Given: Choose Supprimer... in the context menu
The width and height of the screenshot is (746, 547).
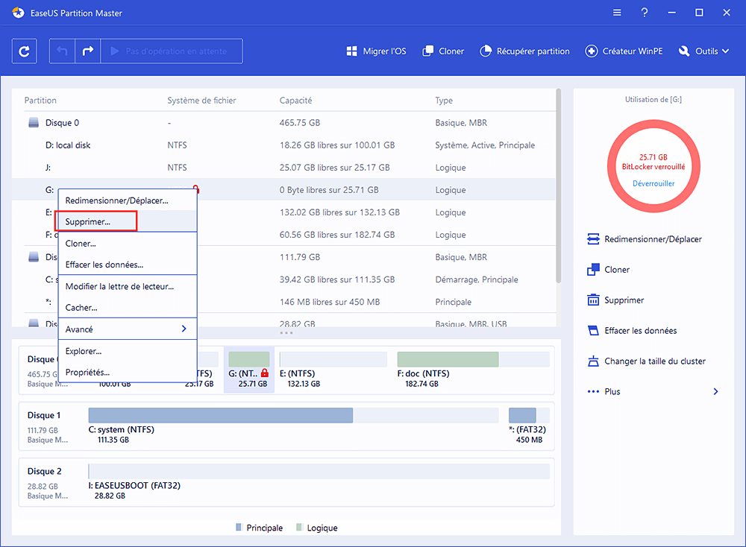Looking at the screenshot, I should coord(128,222).
